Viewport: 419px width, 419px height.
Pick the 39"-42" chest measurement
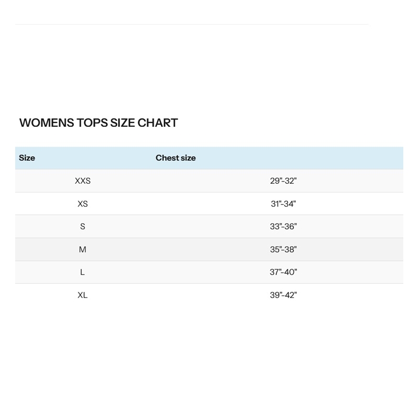point(283,295)
